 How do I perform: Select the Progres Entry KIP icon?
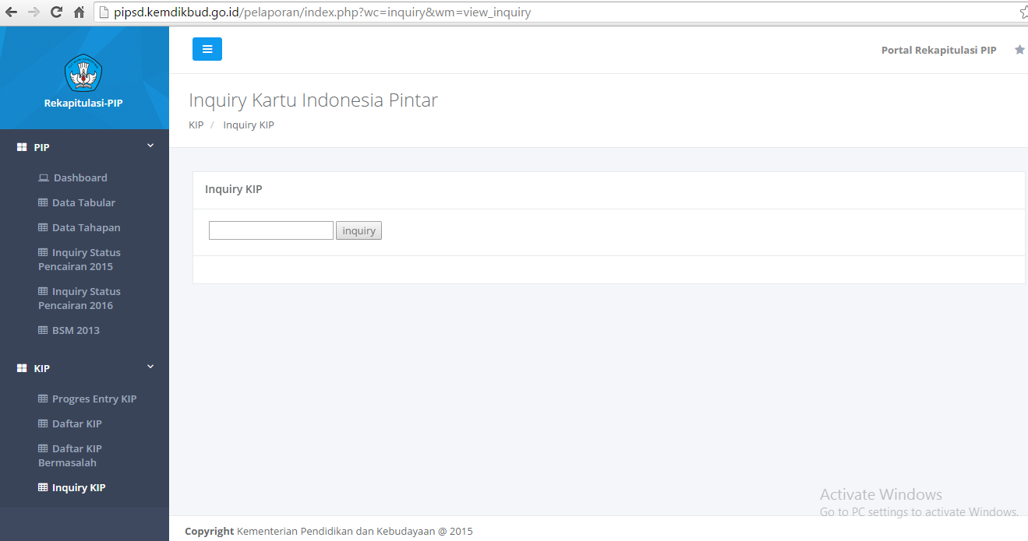click(x=41, y=399)
